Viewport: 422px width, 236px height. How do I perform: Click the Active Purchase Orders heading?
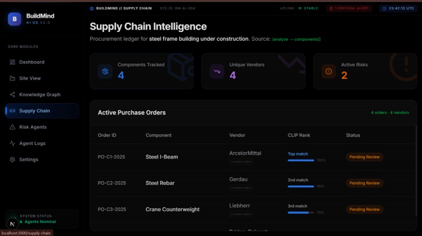131,113
